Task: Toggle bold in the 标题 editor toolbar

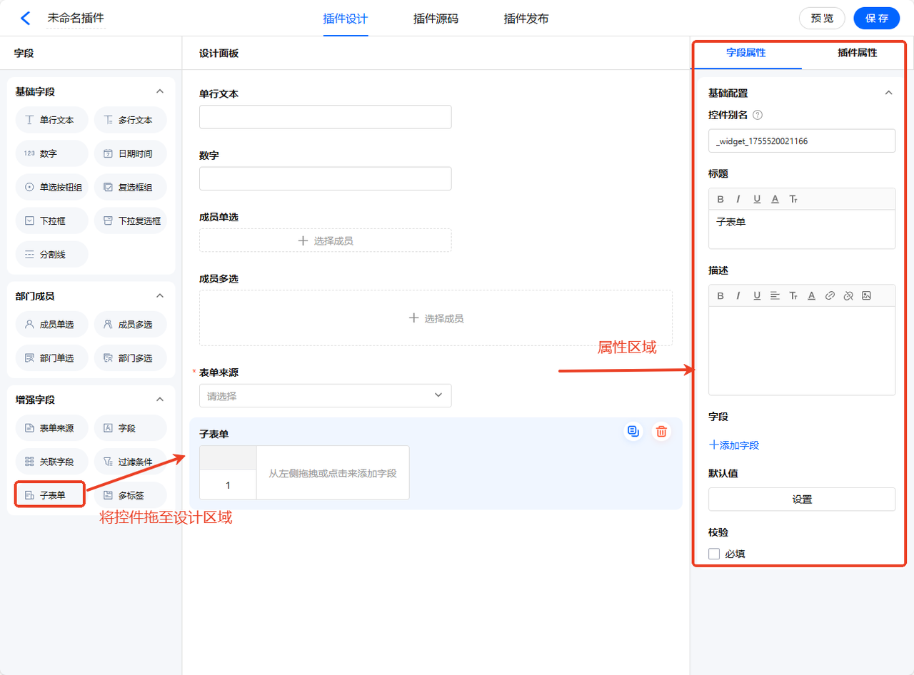Action: pos(720,199)
